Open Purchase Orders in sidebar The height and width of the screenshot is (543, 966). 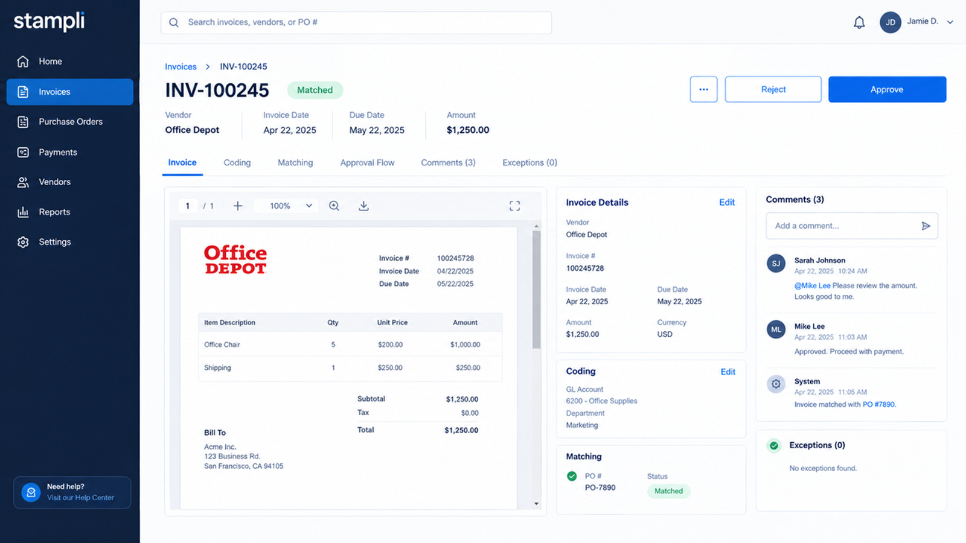click(x=70, y=122)
